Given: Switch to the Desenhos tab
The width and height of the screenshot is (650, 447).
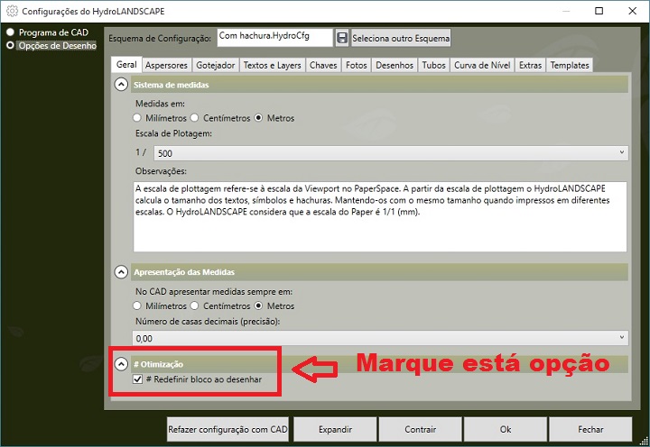Looking at the screenshot, I should [x=395, y=66].
